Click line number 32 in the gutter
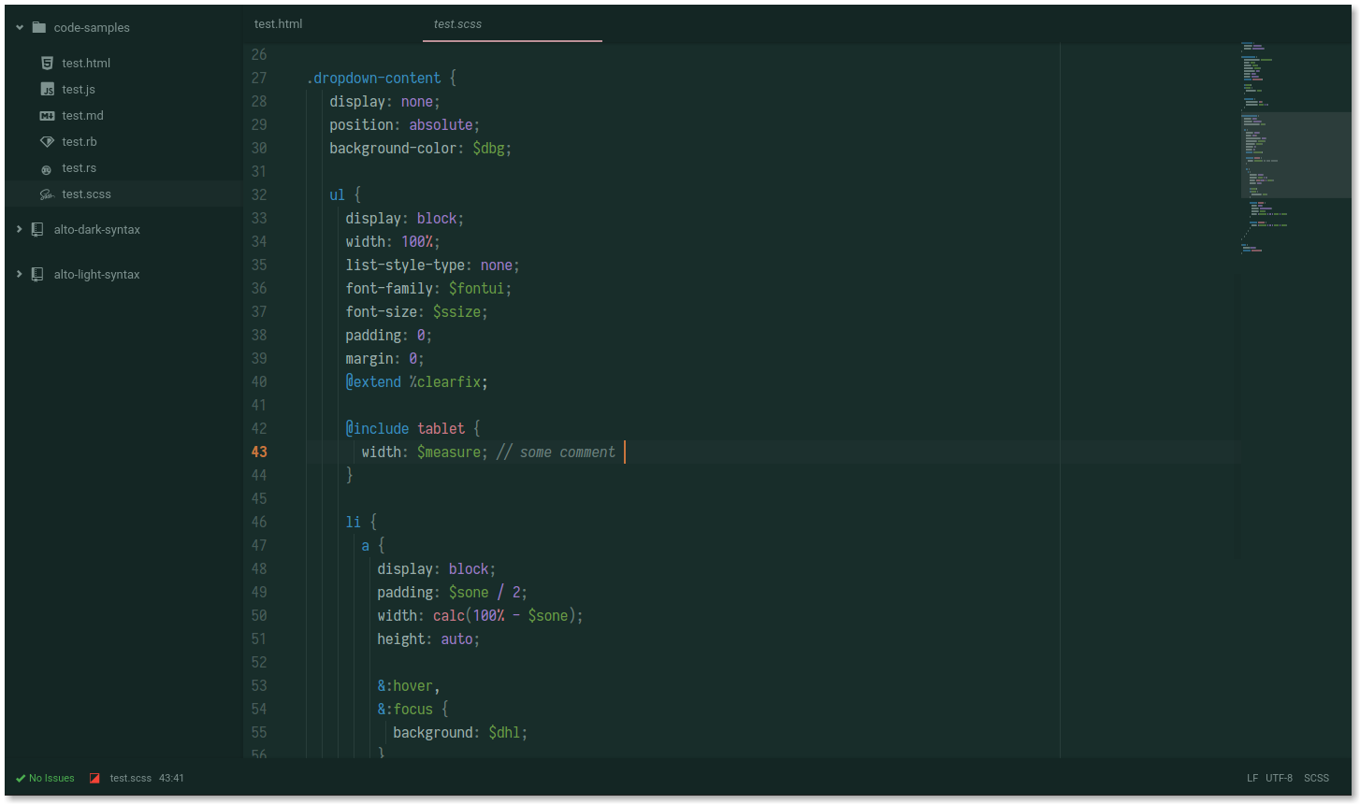1360x804 pixels. (259, 194)
